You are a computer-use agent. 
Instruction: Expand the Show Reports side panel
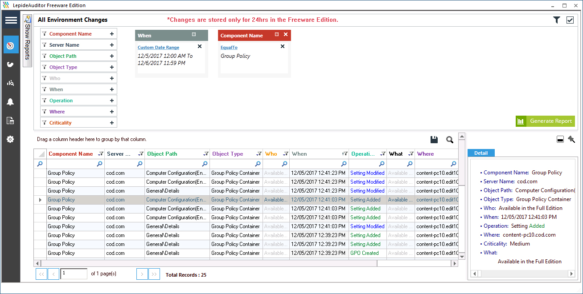point(27,40)
